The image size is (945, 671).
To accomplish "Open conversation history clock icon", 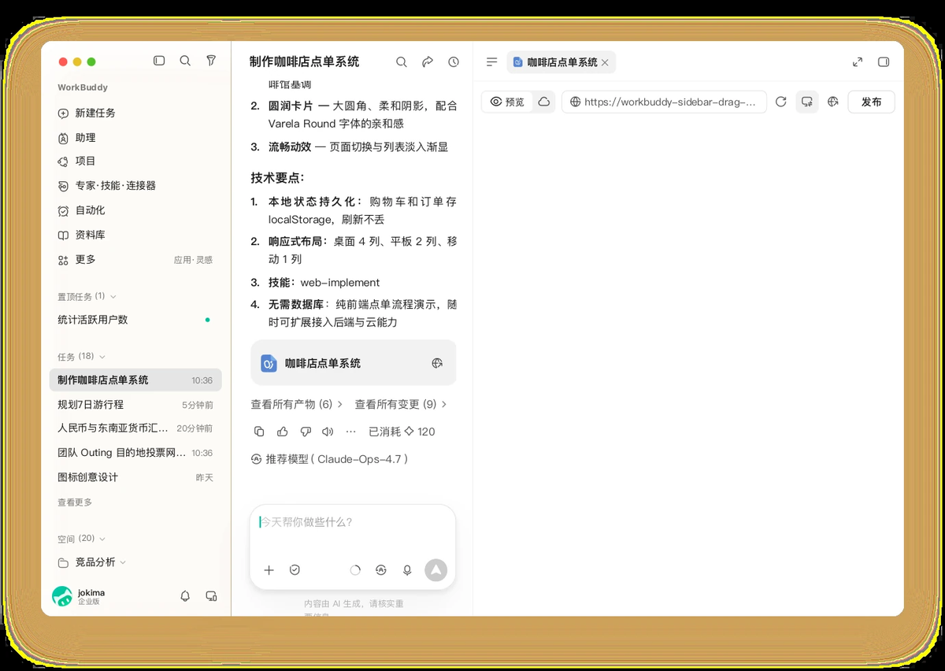I will (x=454, y=61).
